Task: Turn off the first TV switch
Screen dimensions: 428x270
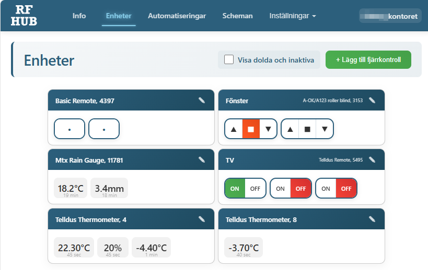Action: [x=255, y=189]
